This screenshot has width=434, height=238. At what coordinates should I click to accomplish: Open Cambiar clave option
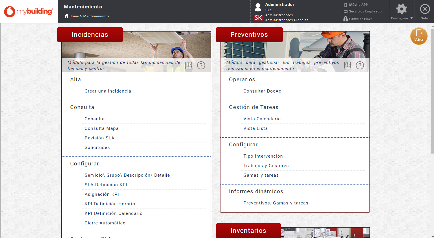(361, 19)
